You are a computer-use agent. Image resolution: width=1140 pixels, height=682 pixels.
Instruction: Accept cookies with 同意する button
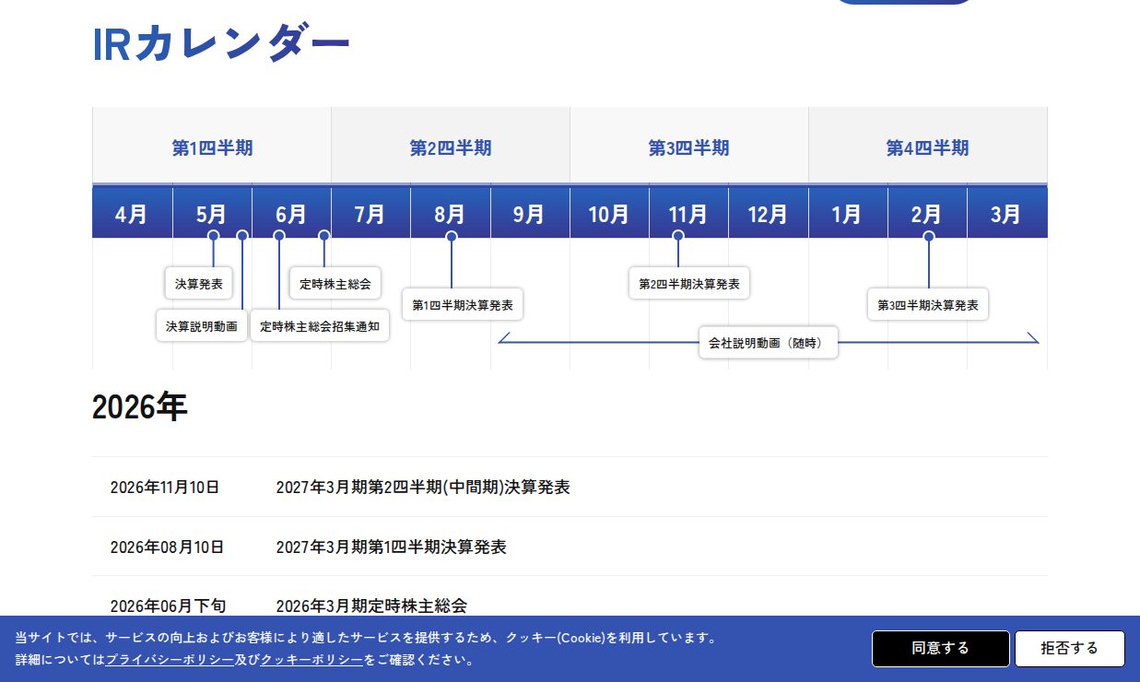click(x=941, y=649)
